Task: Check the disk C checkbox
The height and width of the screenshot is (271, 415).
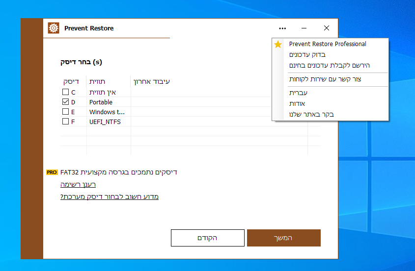Action: 65,92
